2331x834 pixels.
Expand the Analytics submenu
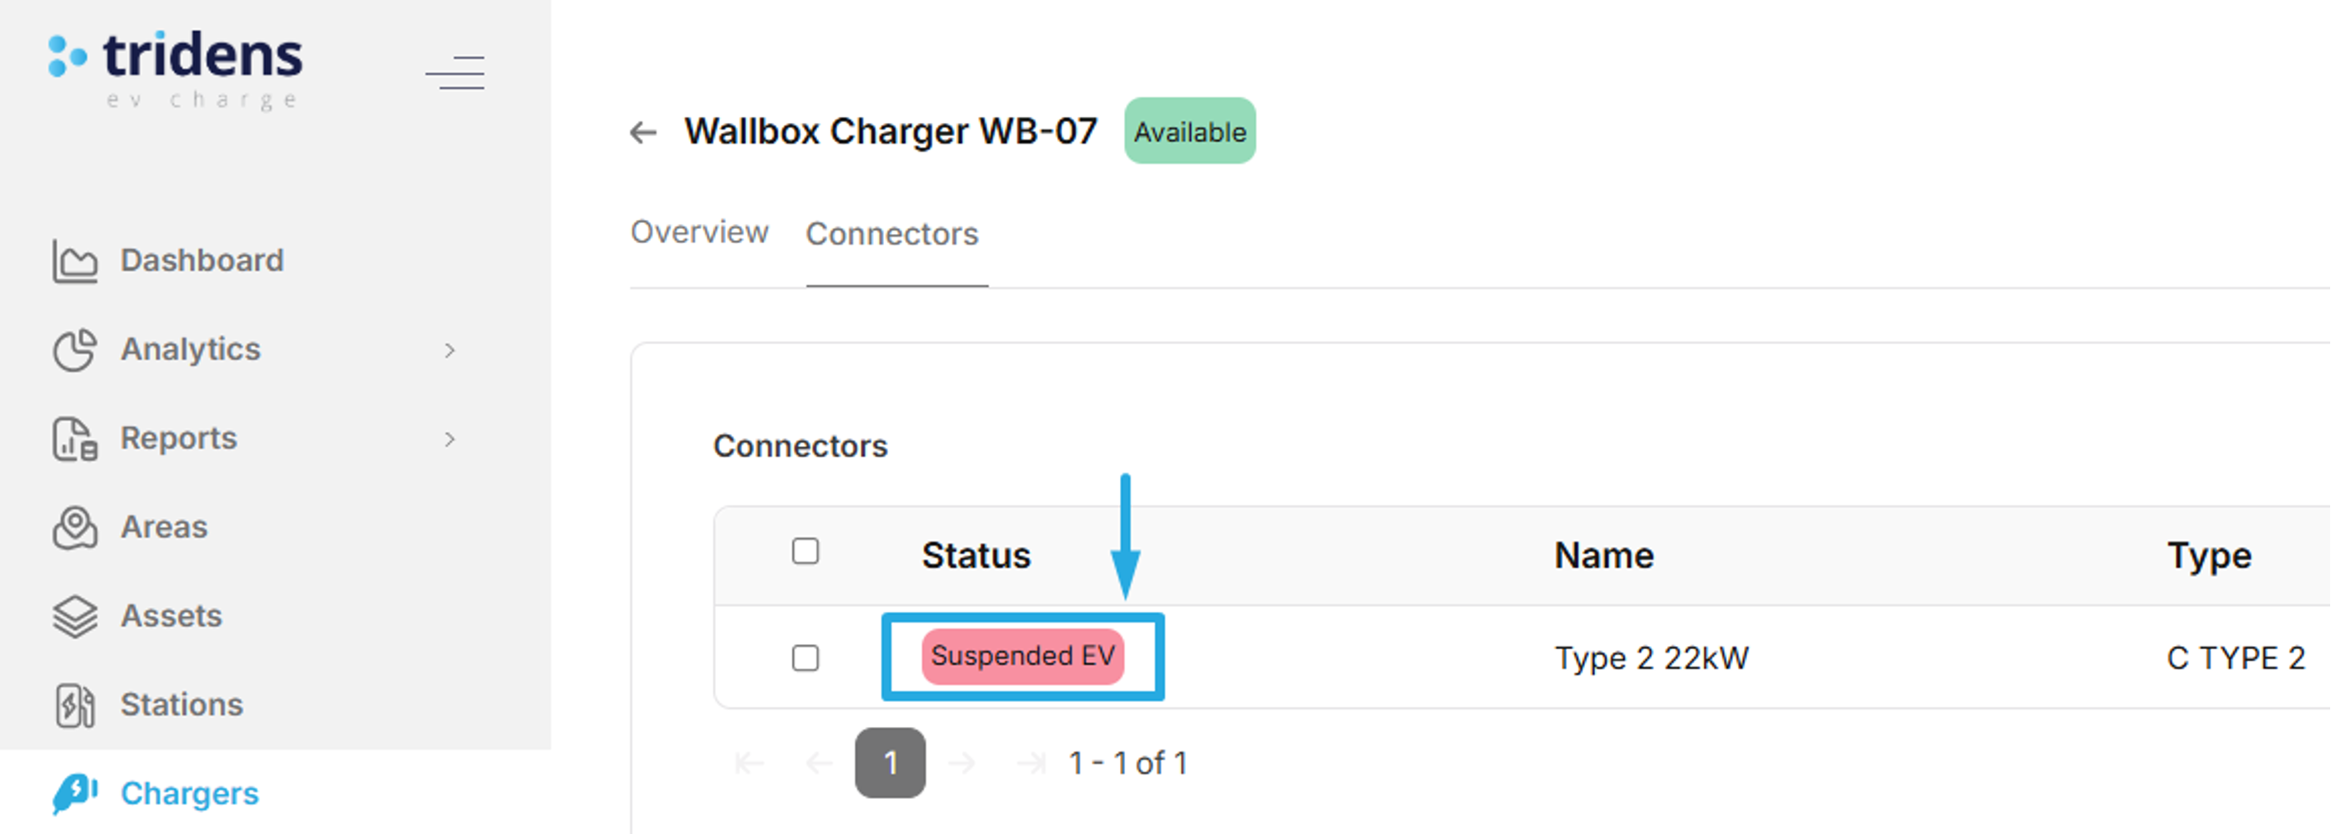click(452, 350)
